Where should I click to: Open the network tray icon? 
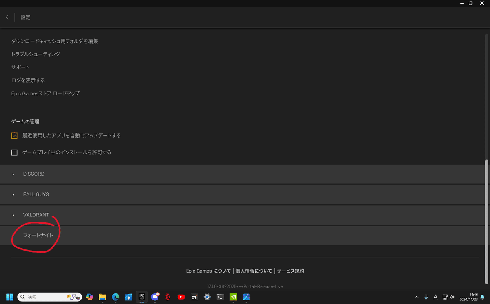point(445,297)
